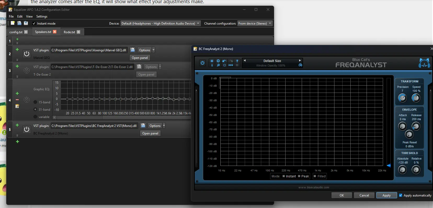Add filter with plus in row 1
The width and height of the screenshot is (433, 208).
click(17, 39)
